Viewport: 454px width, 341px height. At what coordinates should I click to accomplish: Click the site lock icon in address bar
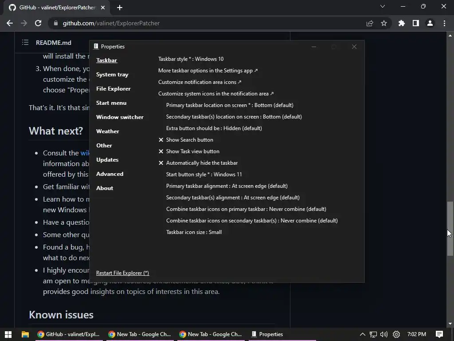56,23
